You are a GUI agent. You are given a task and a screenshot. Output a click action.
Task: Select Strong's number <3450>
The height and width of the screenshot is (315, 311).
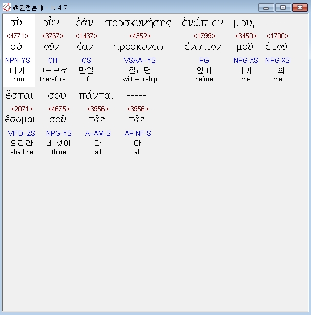[246, 36]
